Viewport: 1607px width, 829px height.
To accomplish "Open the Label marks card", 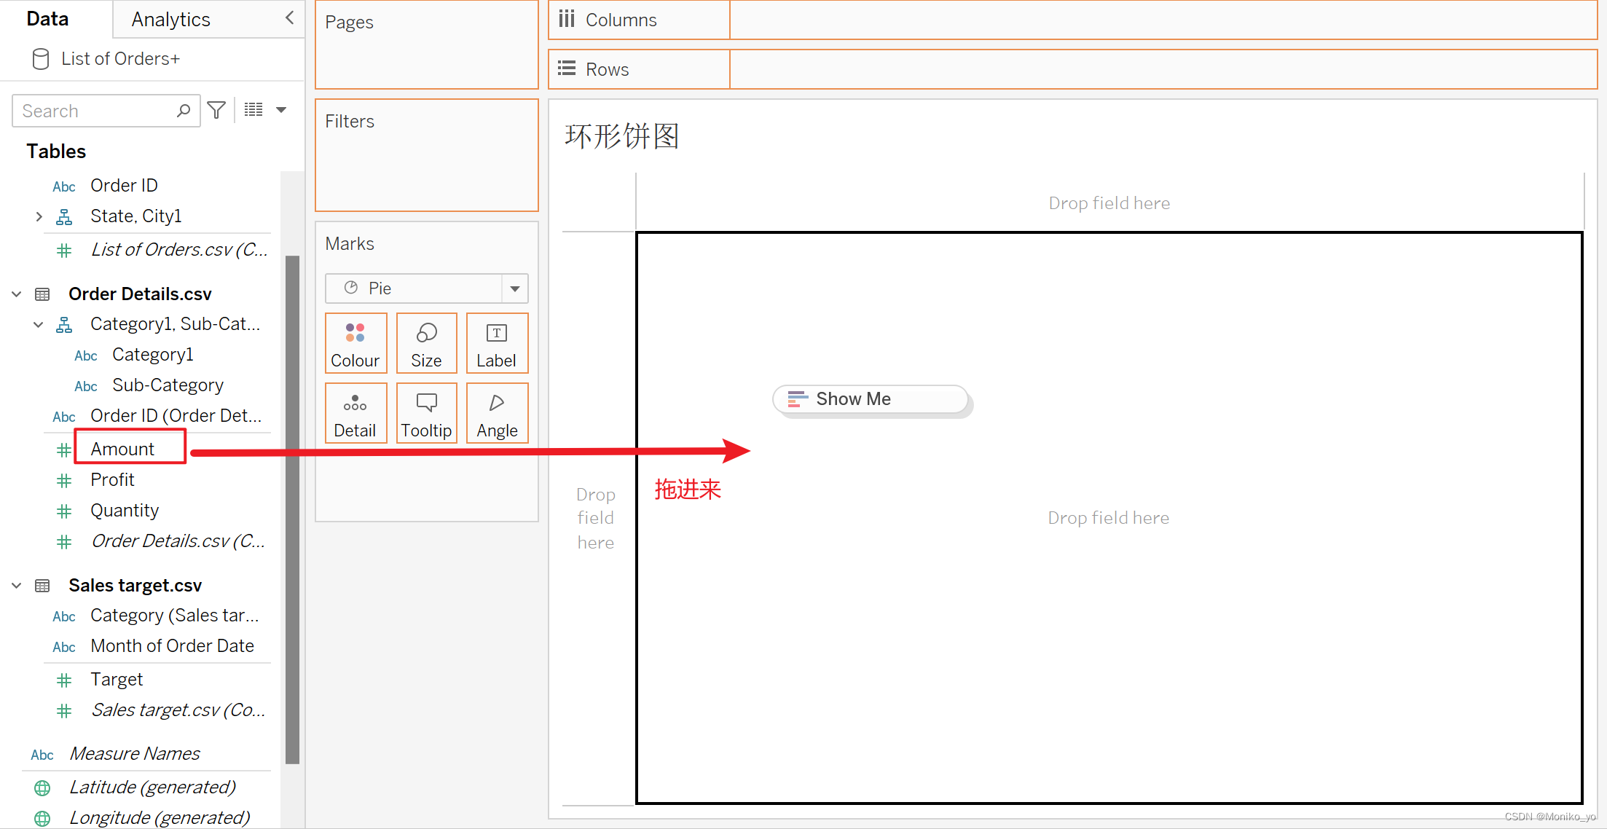I will coord(497,343).
